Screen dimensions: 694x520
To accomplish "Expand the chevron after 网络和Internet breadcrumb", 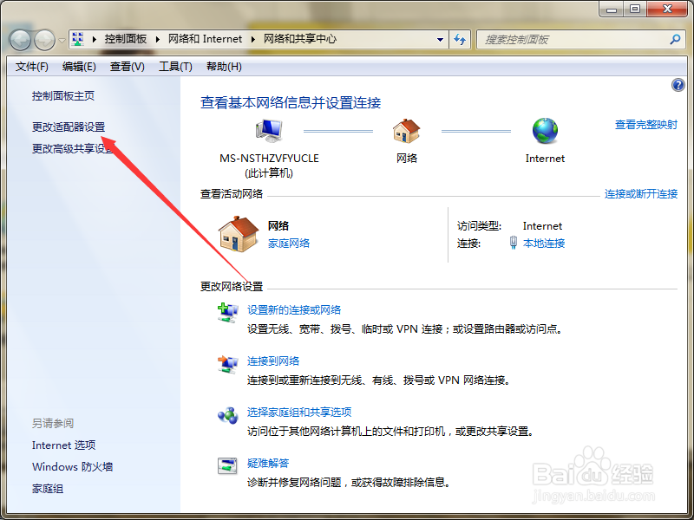I will pyautogui.click(x=253, y=39).
